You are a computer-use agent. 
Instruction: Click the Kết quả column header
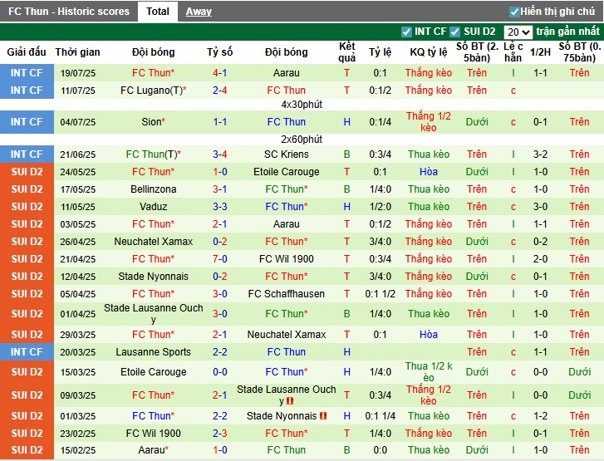346,52
